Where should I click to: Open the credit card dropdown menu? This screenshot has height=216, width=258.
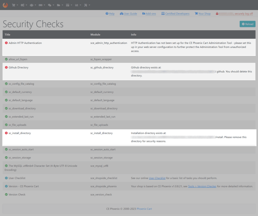(69, 5)
